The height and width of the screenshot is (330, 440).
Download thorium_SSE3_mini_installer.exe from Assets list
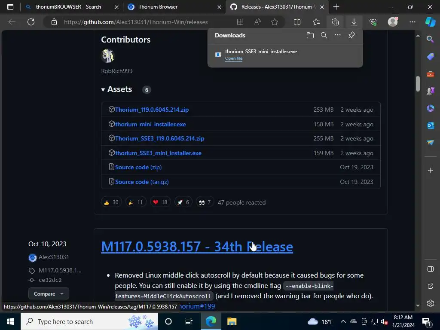pos(158,153)
